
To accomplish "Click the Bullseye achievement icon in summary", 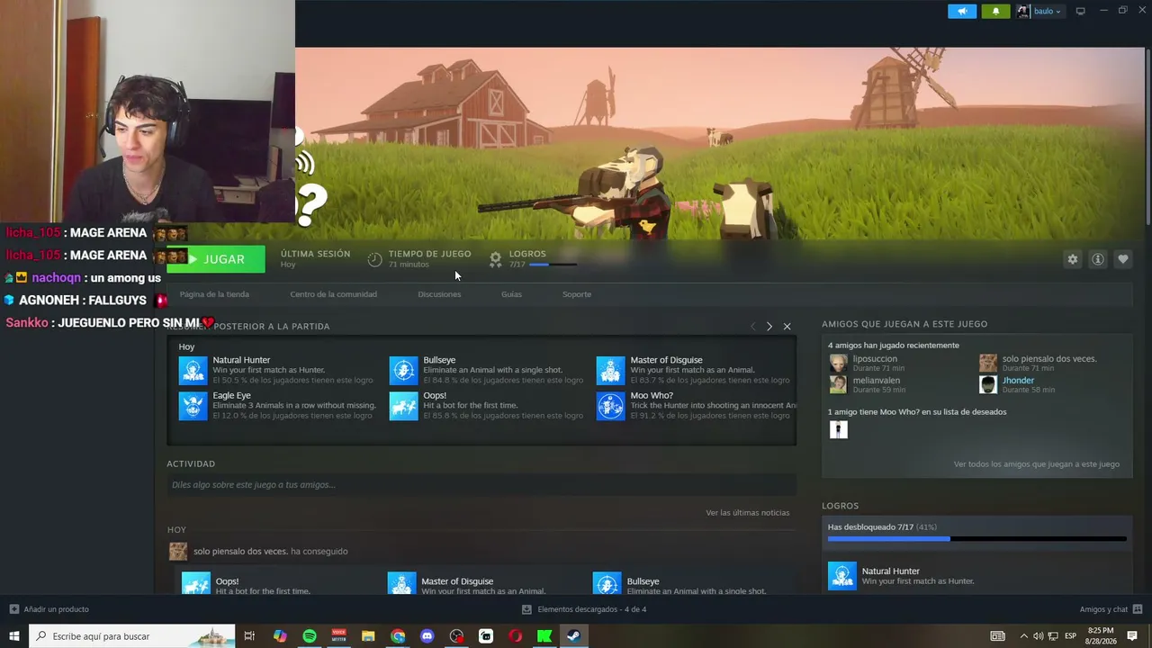I will click(403, 370).
